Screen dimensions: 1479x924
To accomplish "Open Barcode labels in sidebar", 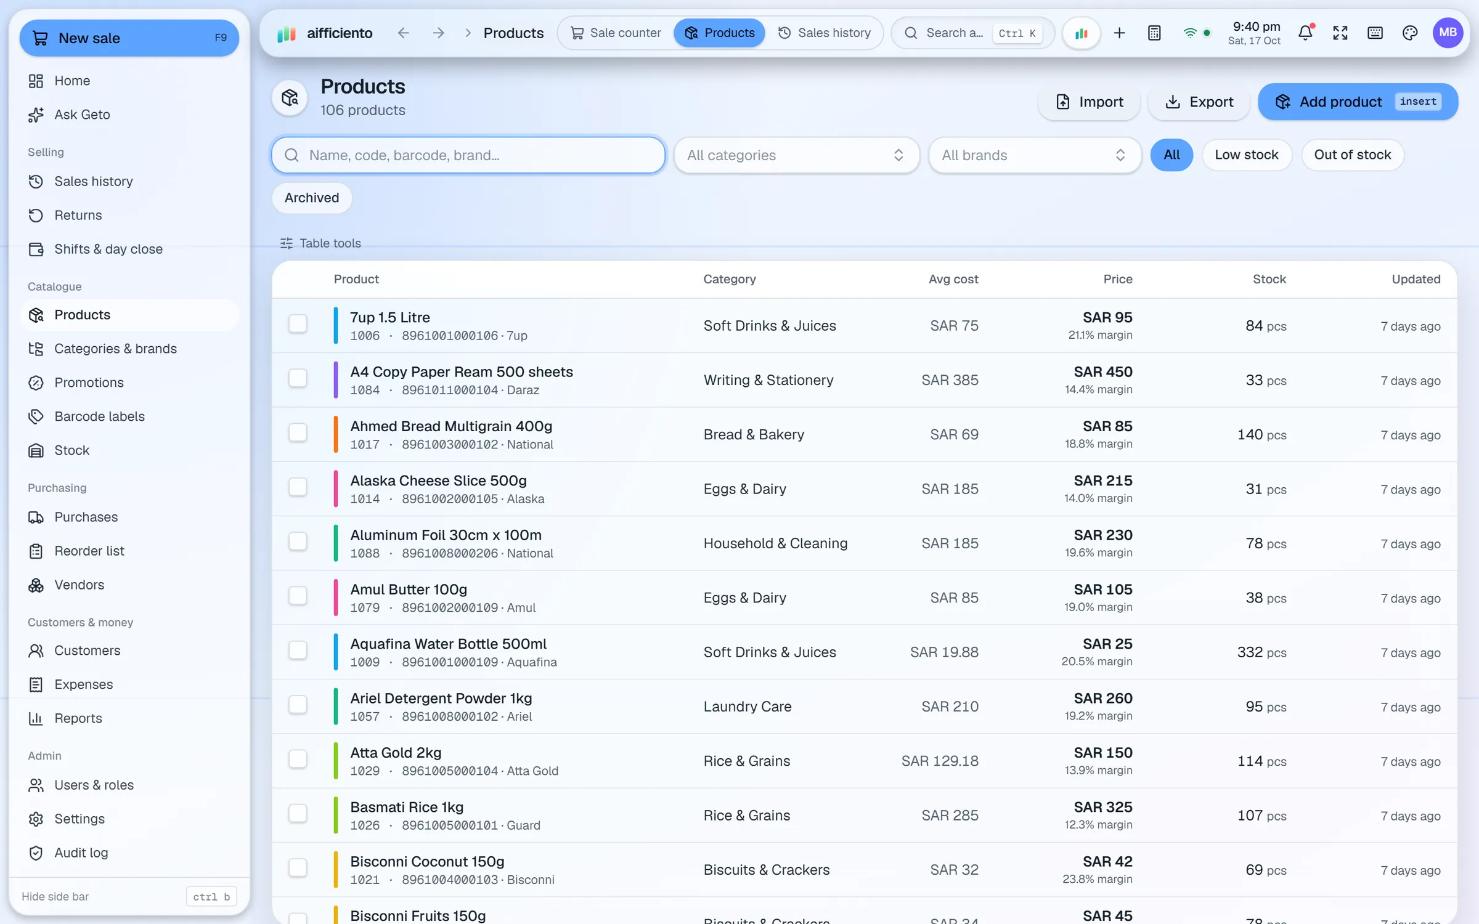I will pos(129,416).
